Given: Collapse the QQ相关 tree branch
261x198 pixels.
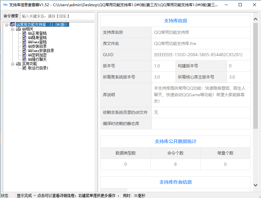Looking at the screenshot, I should tap(13, 29).
